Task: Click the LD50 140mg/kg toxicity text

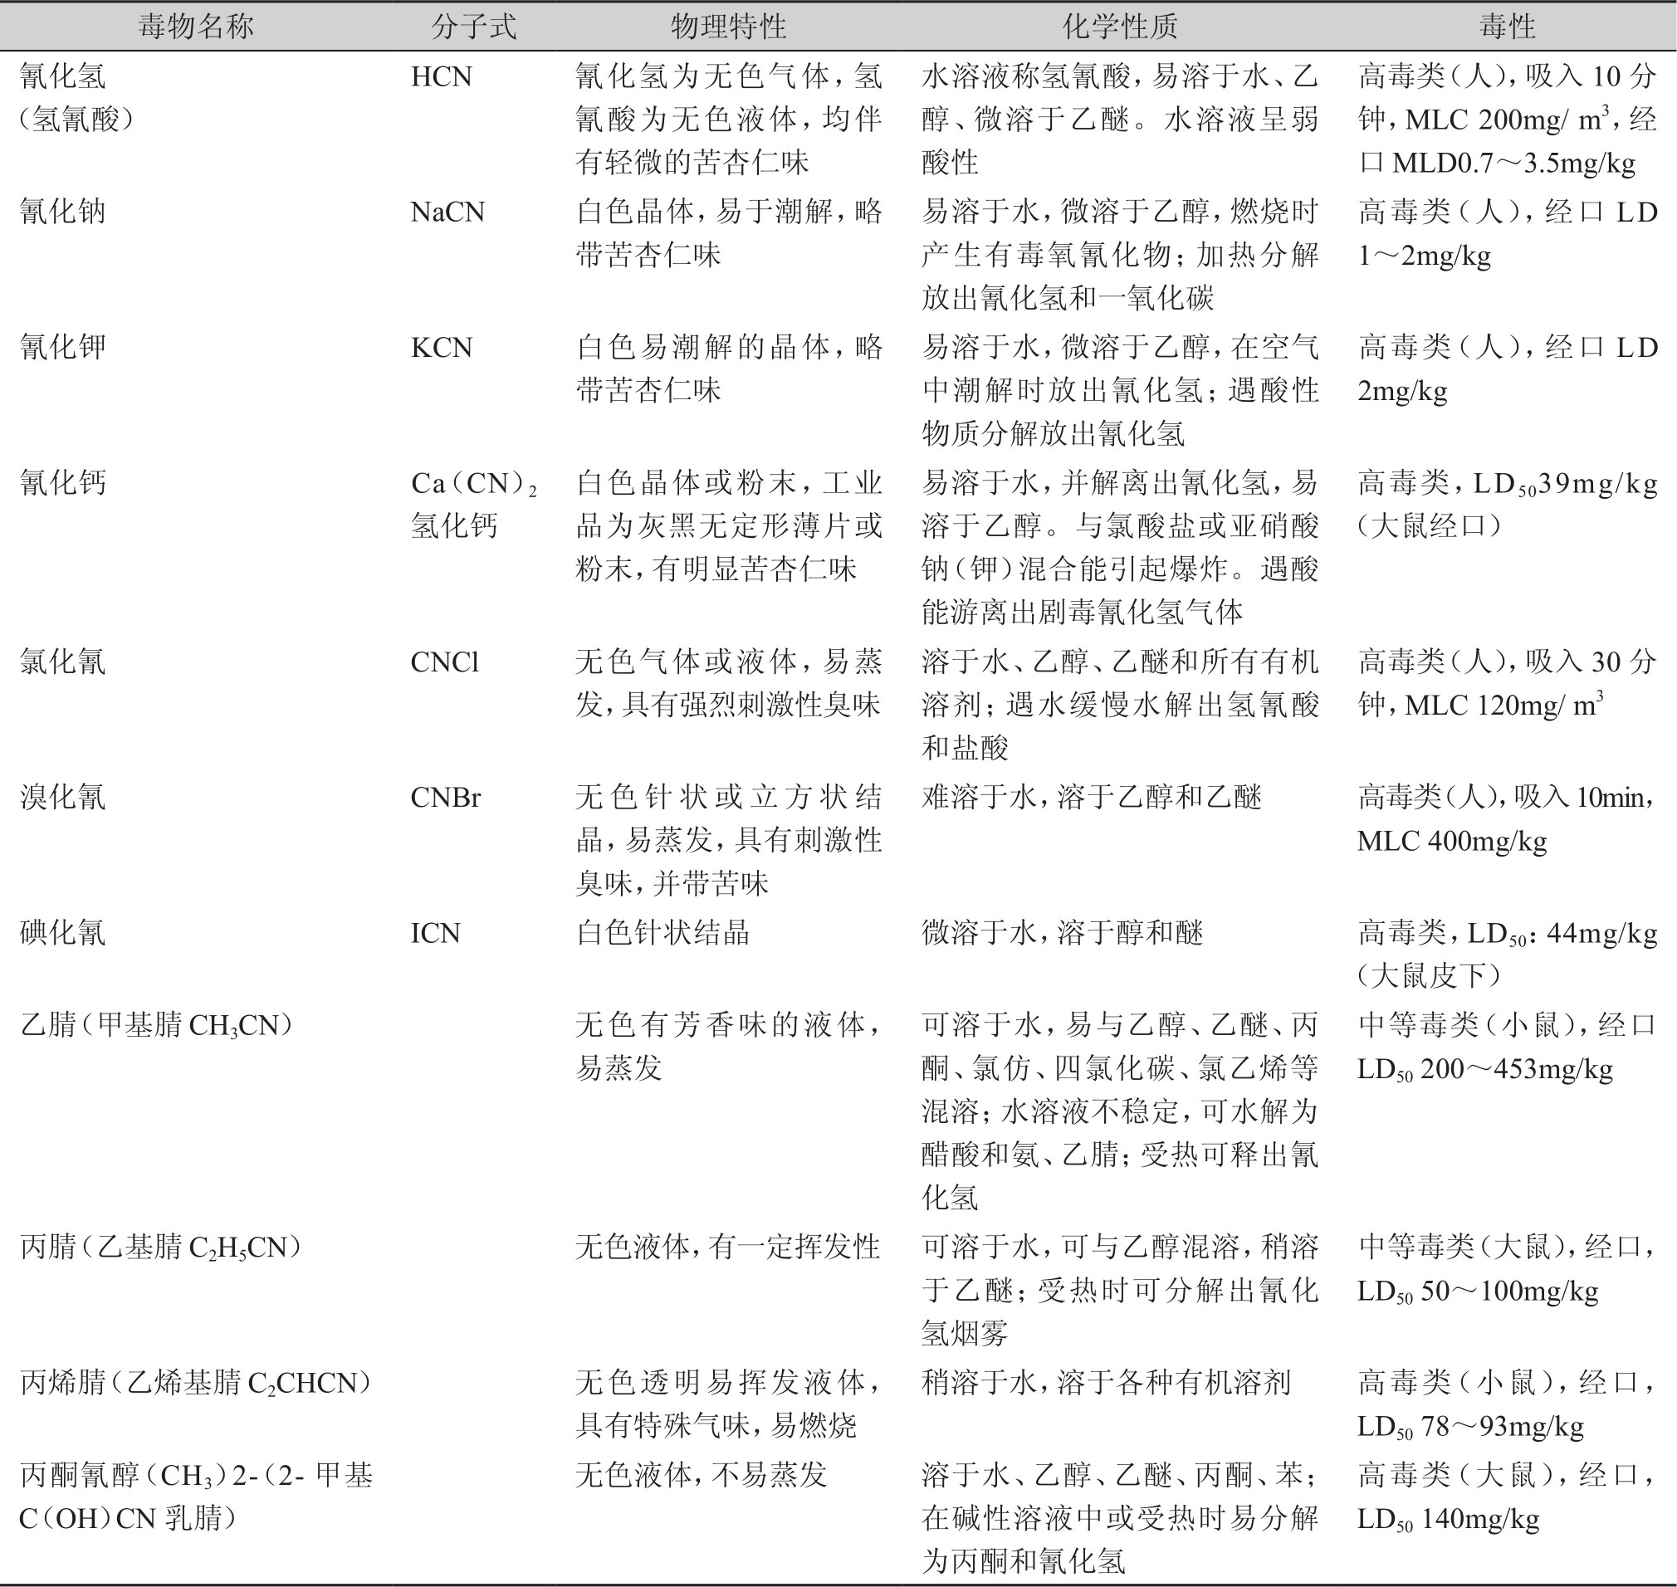Action: [x=1448, y=1520]
